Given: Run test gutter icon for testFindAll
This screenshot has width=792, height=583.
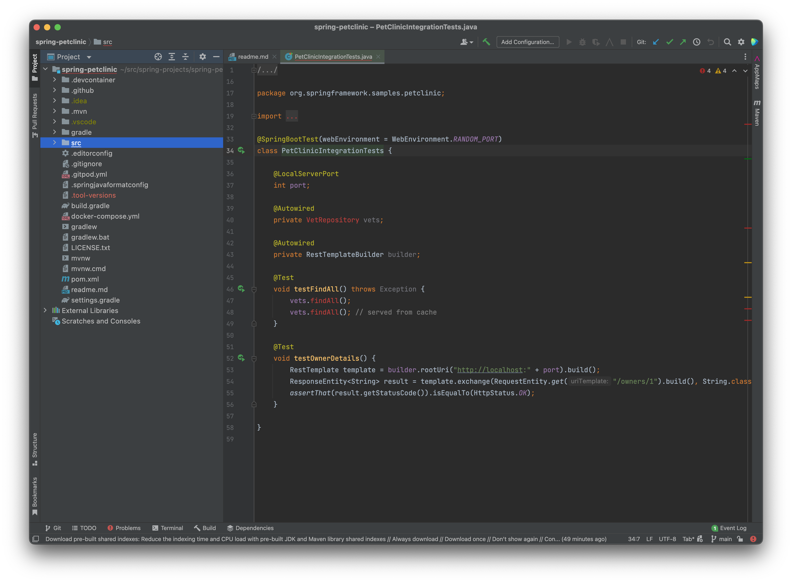Looking at the screenshot, I should pos(241,289).
